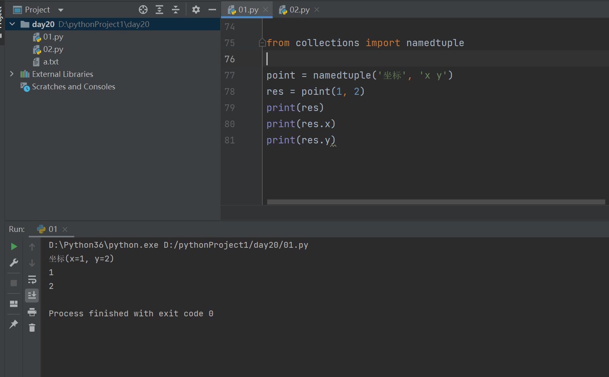
Task: Click the python.exe command line in console
Action: (x=179, y=245)
